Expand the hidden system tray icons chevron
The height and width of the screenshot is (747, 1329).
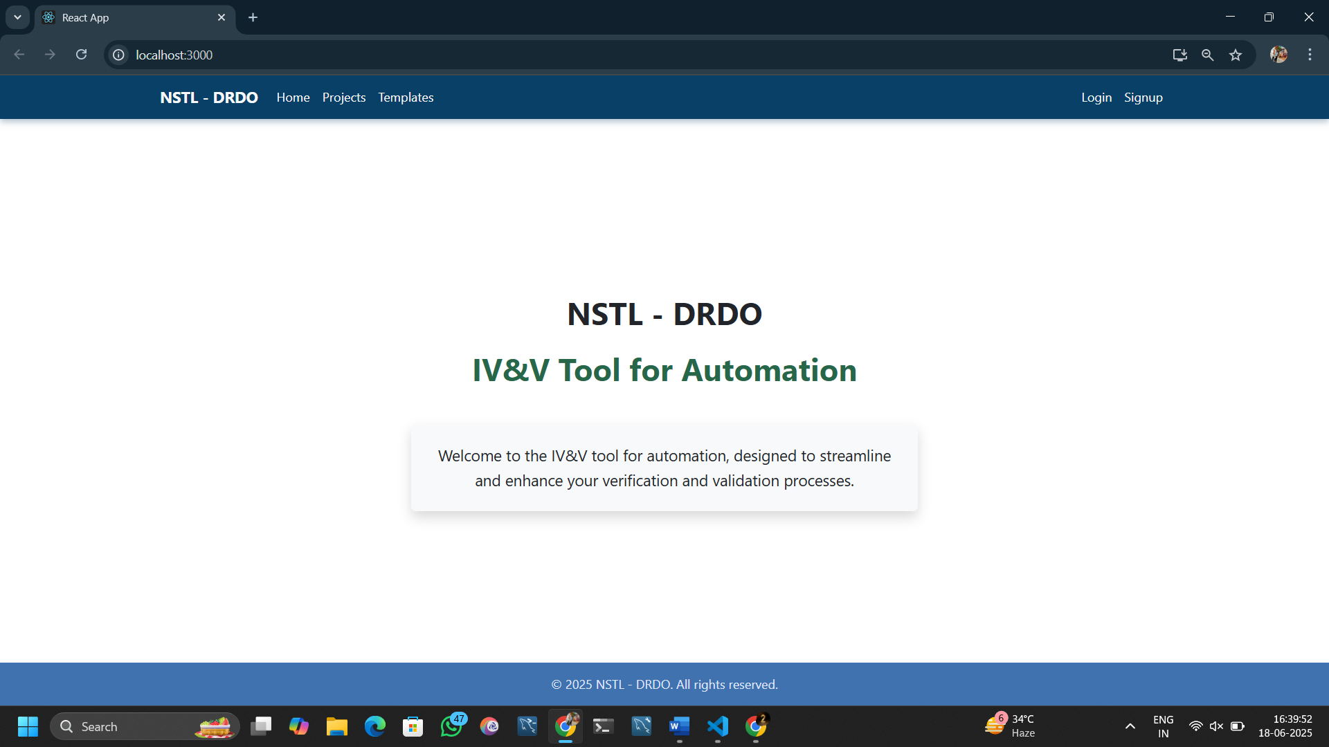[1130, 726]
